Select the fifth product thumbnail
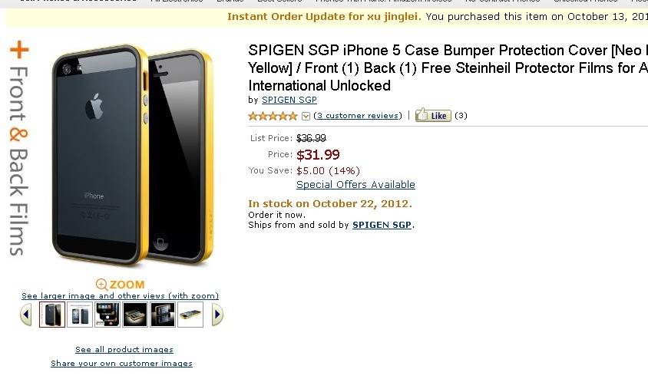 tap(163, 315)
